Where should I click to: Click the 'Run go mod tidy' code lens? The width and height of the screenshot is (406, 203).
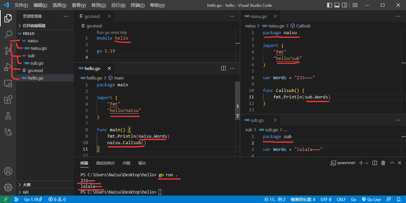(x=112, y=32)
